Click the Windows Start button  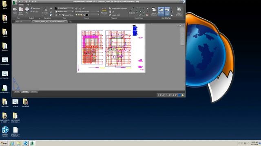(x=4, y=143)
